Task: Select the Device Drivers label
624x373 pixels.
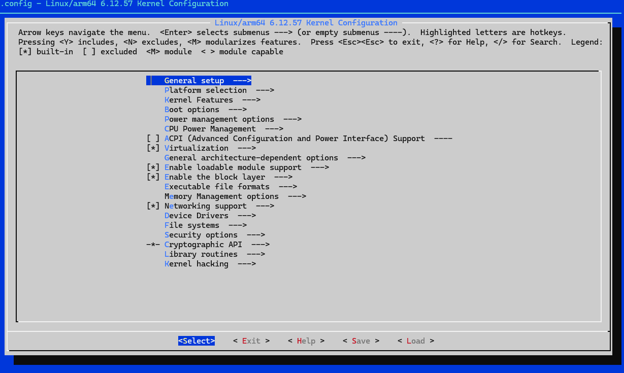Action: pos(196,216)
